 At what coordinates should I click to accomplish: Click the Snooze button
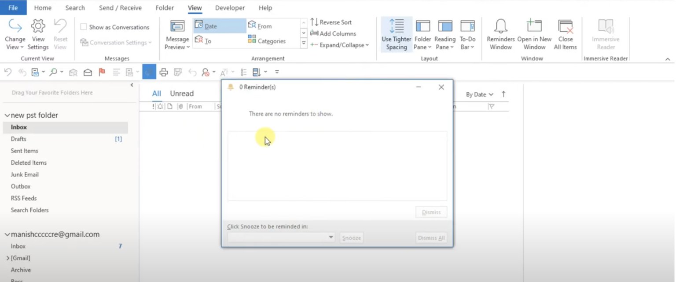pyautogui.click(x=351, y=237)
